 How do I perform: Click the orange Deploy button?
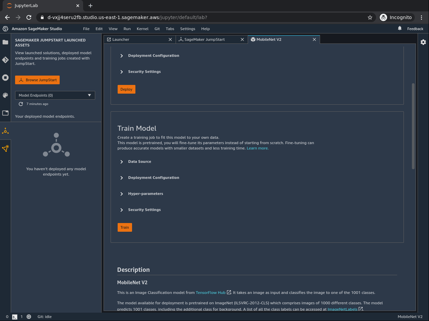click(x=126, y=89)
